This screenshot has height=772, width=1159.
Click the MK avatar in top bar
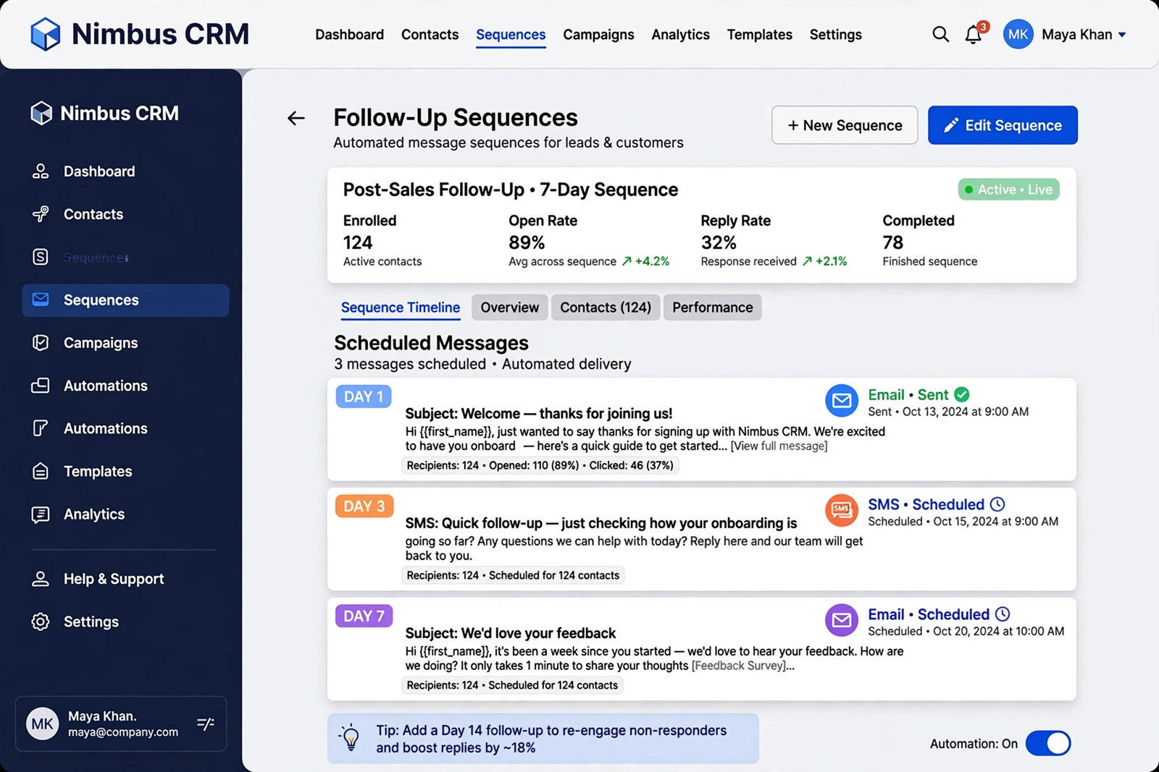point(1018,34)
